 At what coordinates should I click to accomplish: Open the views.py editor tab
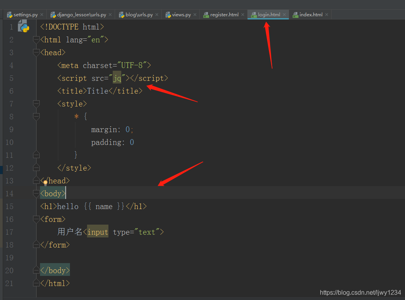click(x=182, y=15)
